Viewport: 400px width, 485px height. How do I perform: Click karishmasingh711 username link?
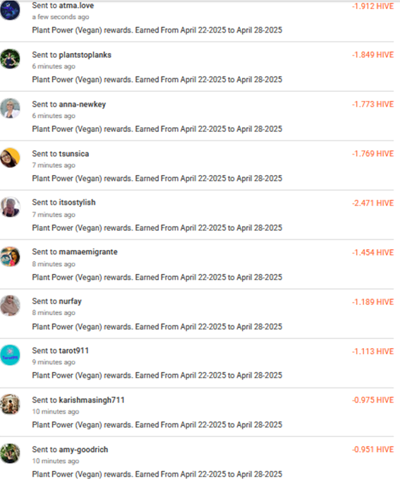click(x=92, y=400)
